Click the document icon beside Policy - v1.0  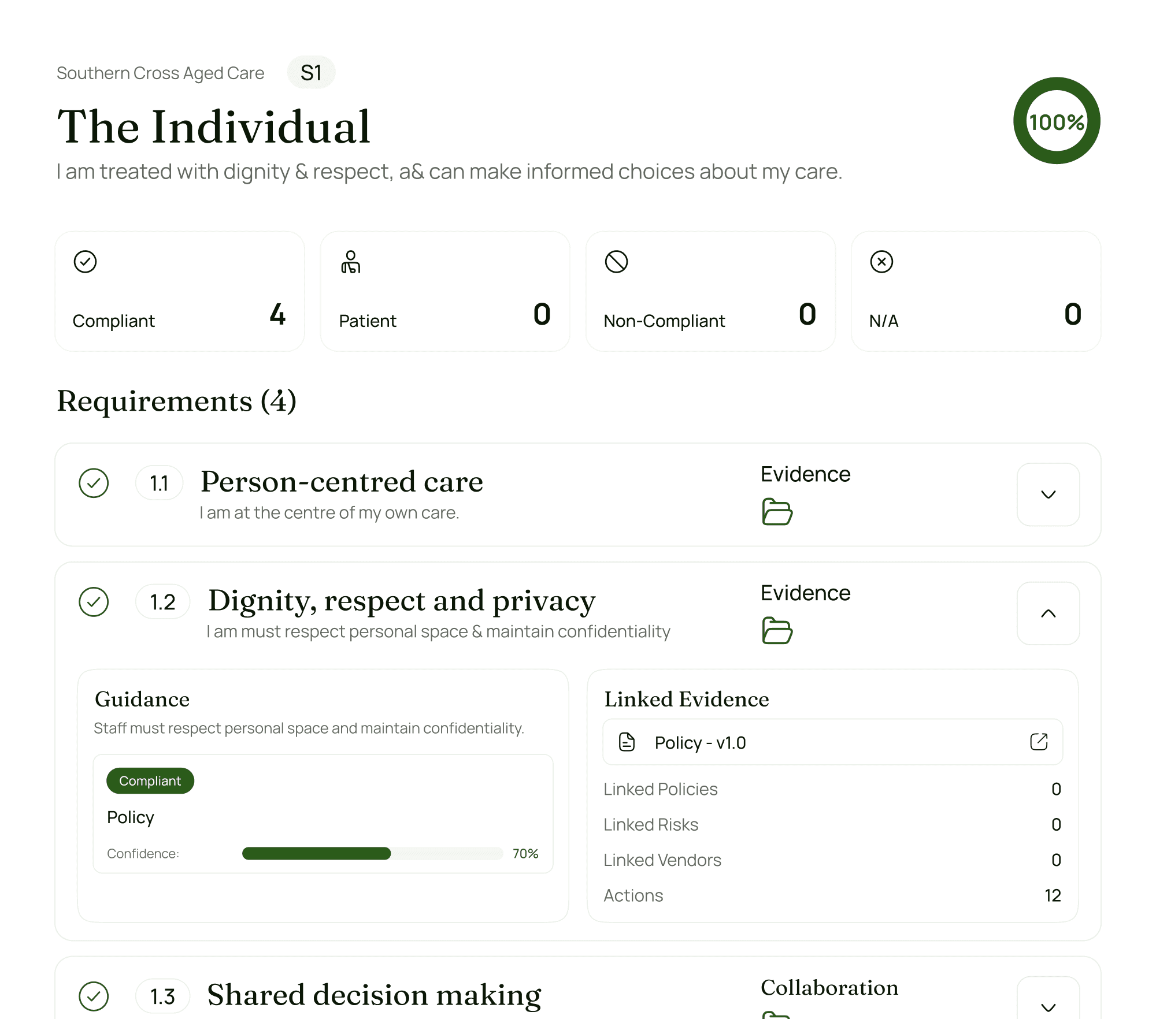pos(627,742)
